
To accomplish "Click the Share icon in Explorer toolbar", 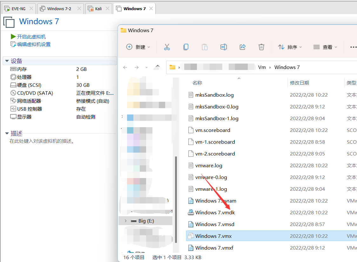I will click(242, 47).
